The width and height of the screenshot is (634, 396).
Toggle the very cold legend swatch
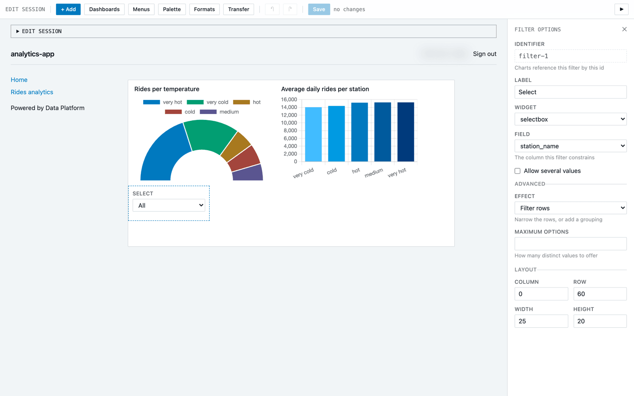pos(195,102)
